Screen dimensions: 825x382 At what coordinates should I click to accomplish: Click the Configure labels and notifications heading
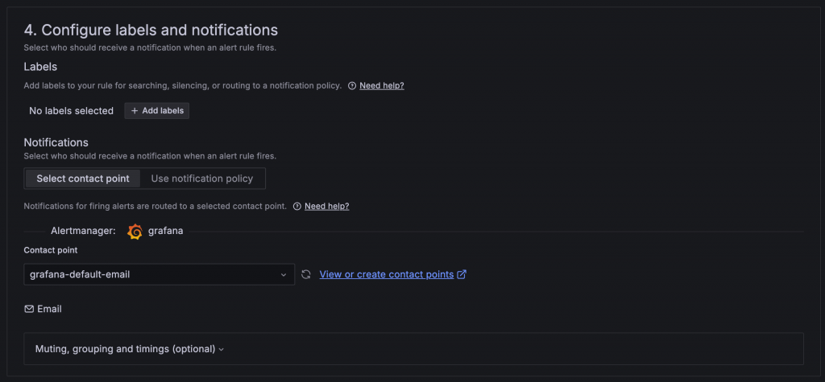click(x=151, y=31)
